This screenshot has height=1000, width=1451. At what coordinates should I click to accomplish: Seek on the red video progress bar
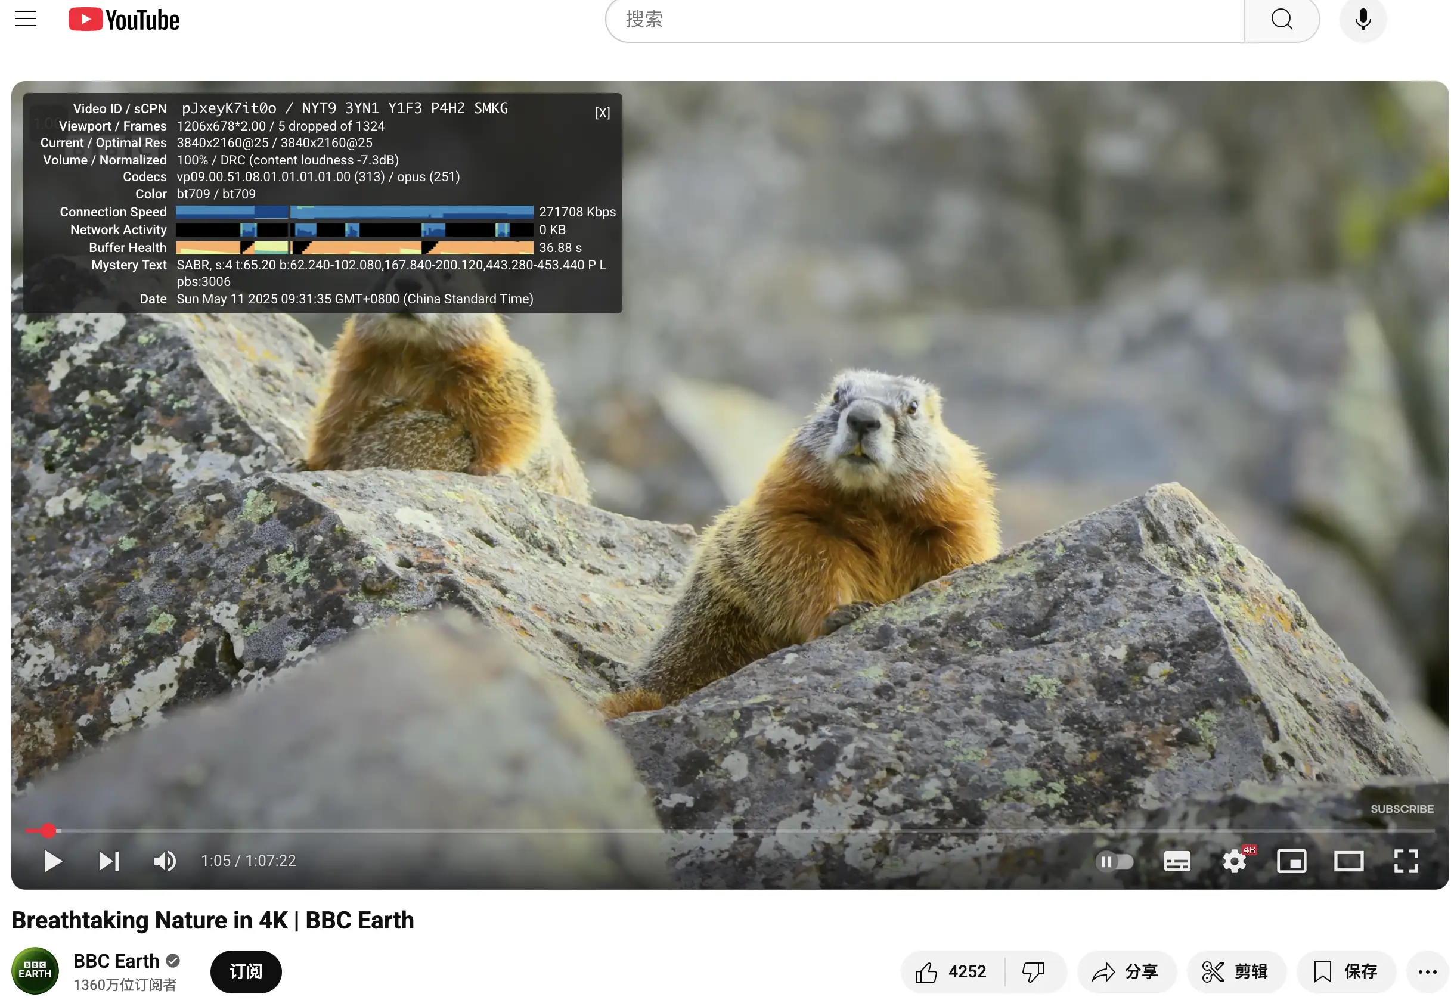coord(729,831)
